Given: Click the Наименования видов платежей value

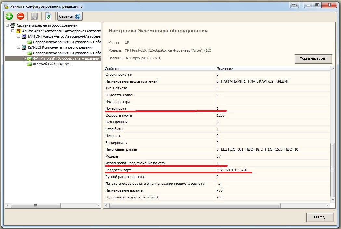Looking at the screenshot, I should tap(253, 81).
